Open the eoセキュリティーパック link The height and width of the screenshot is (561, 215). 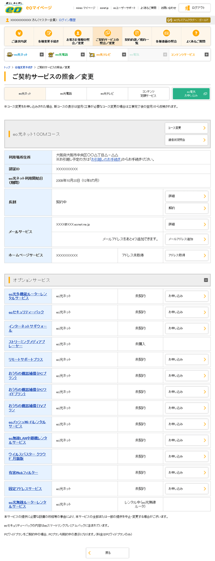point(26,312)
